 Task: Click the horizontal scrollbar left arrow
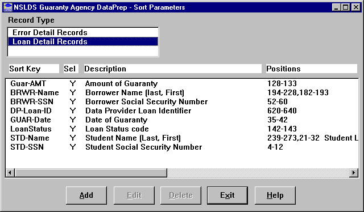(x=10, y=173)
